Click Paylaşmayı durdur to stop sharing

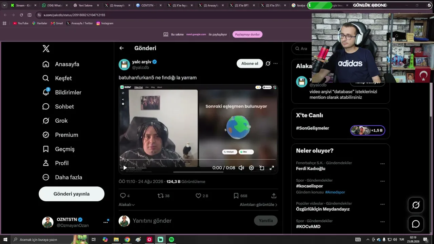click(x=248, y=34)
